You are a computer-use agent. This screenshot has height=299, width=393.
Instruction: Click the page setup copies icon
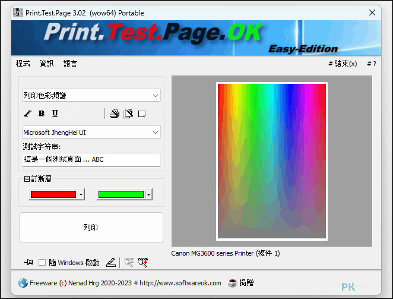(x=128, y=114)
